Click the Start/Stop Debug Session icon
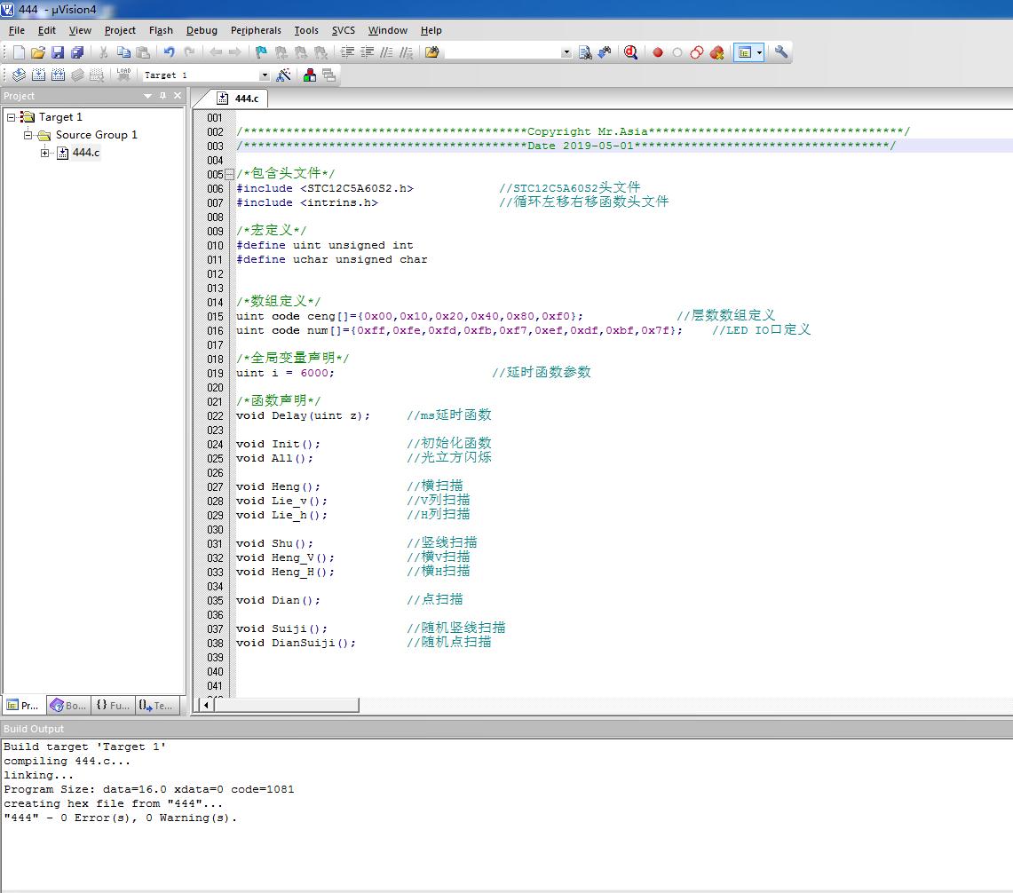The width and height of the screenshot is (1013, 893). coord(631,52)
